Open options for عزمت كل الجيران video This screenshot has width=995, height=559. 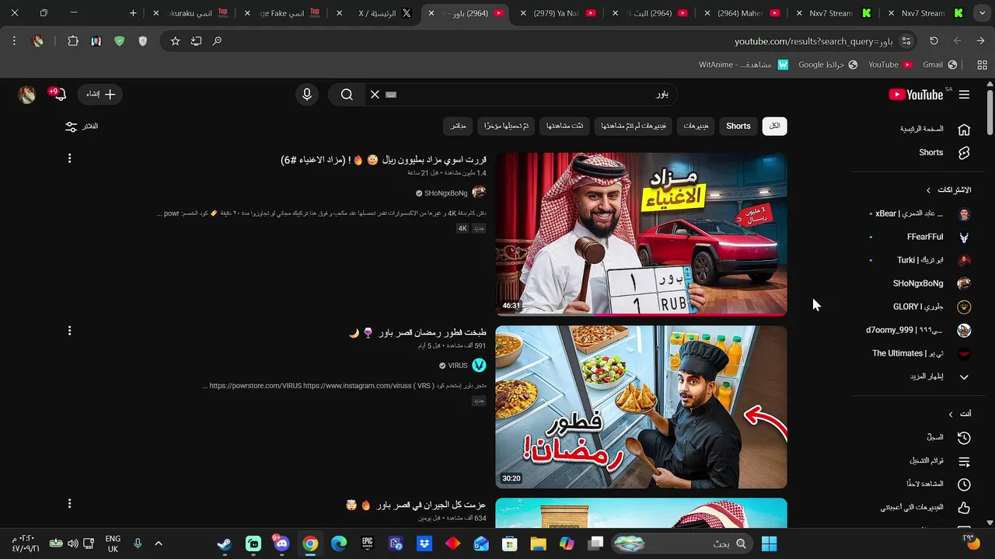click(69, 504)
